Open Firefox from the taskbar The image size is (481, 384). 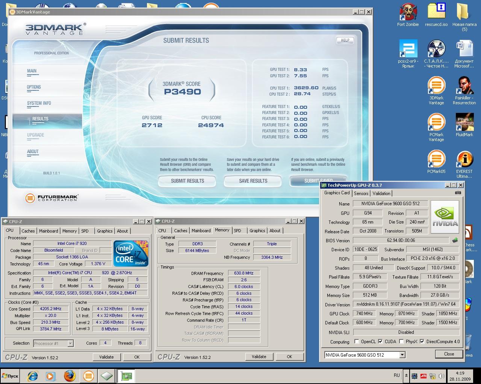point(70,376)
